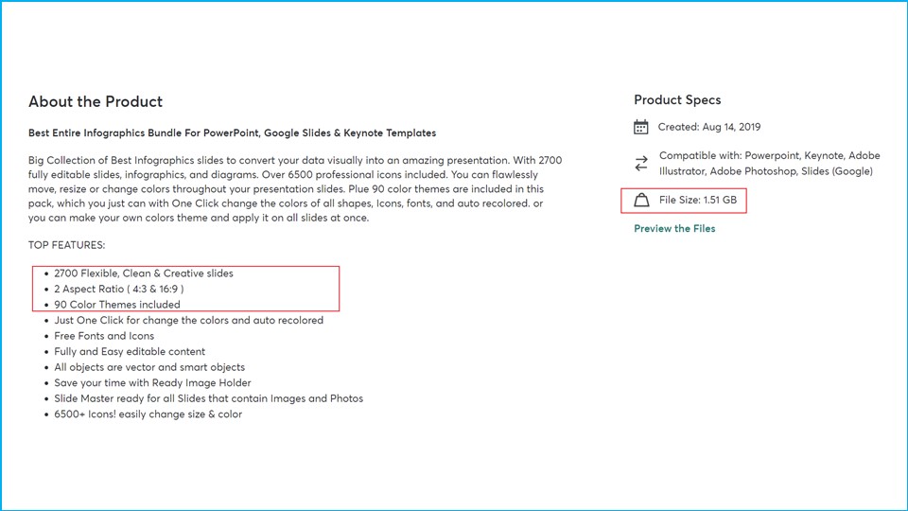Image resolution: width=908 pixels, height=511 pixels.
Task: Click the compatibility arrows icon
Action: (x=641, y=163)
